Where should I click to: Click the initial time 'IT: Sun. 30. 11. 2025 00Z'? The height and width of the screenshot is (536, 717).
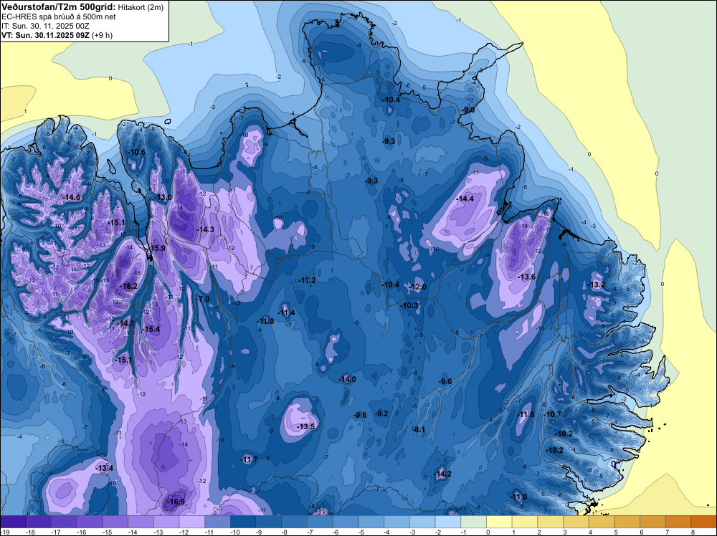(x=45, y=26)
